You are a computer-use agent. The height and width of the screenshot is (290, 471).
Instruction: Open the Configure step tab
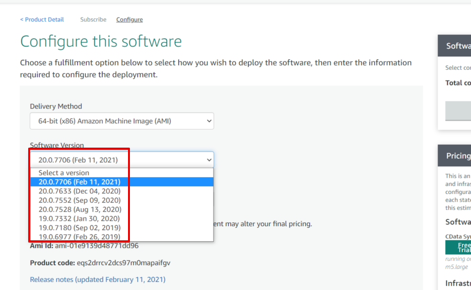pos(129,20)
